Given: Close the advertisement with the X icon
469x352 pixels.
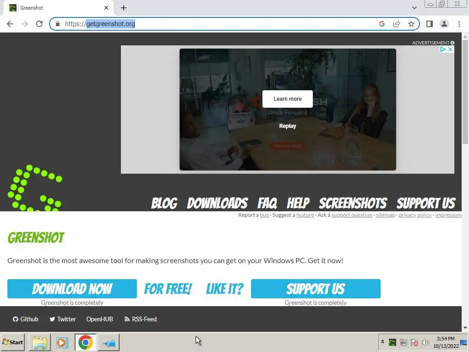Looking at the screenshot, I should point(450,49).
